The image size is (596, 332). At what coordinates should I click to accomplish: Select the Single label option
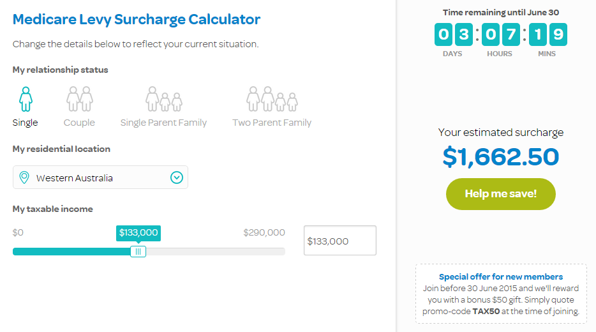[25, 123]
